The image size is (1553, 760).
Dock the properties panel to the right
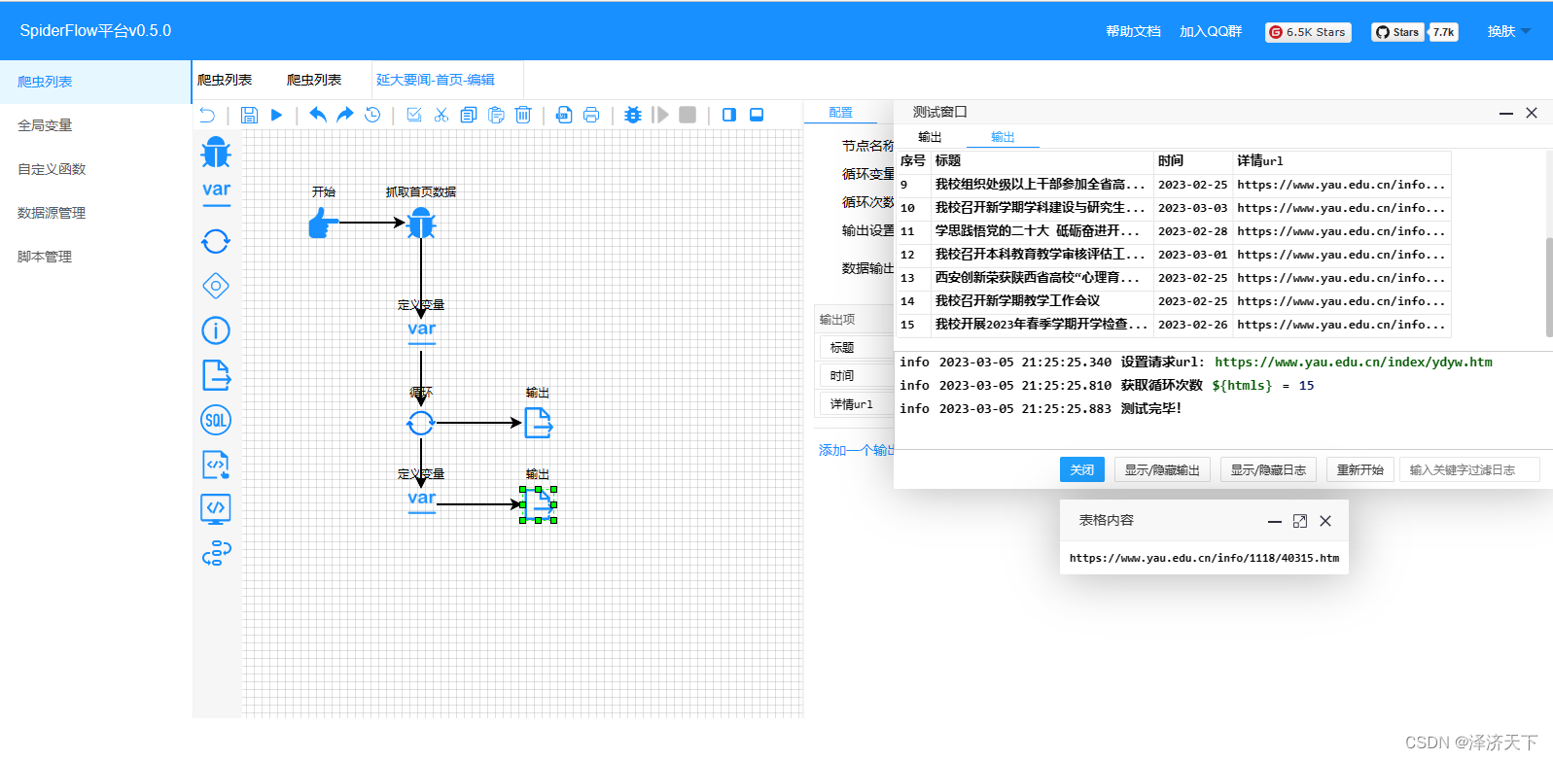coord(729,115)
